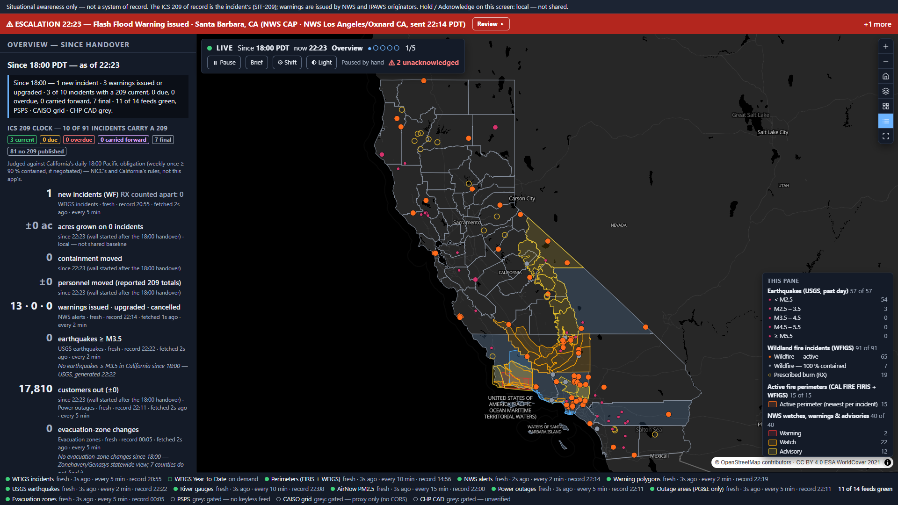
Task: Select the fourth overview page dot
Action: click(390, 48)
